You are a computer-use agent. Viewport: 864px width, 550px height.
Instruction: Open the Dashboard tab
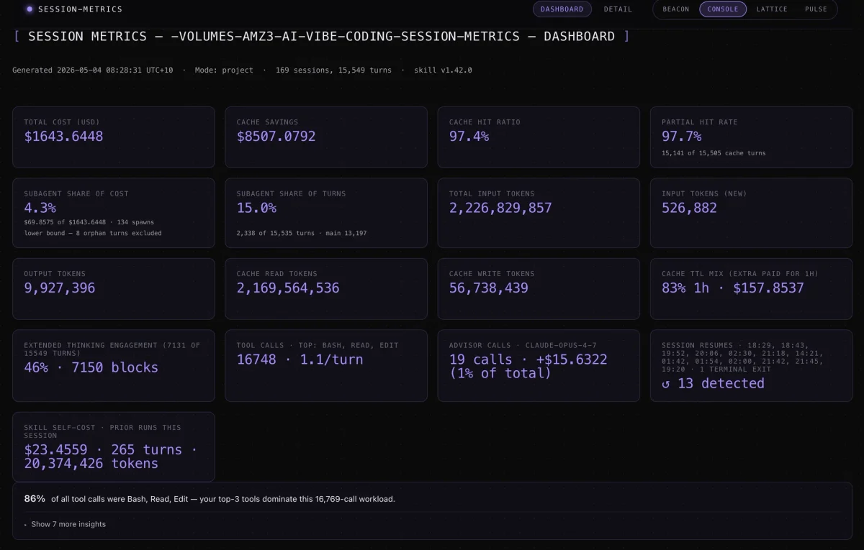click(562, 9)
